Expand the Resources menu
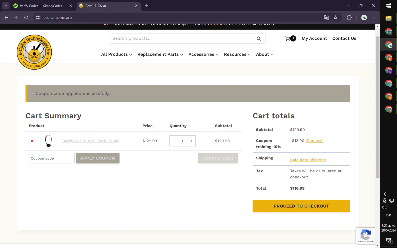397x248 pixels. (237, 54)
